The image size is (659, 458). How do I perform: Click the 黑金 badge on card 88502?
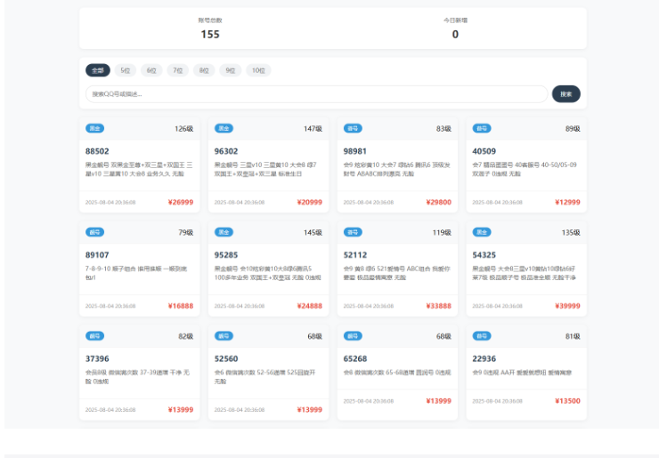(x=94, y=129)
